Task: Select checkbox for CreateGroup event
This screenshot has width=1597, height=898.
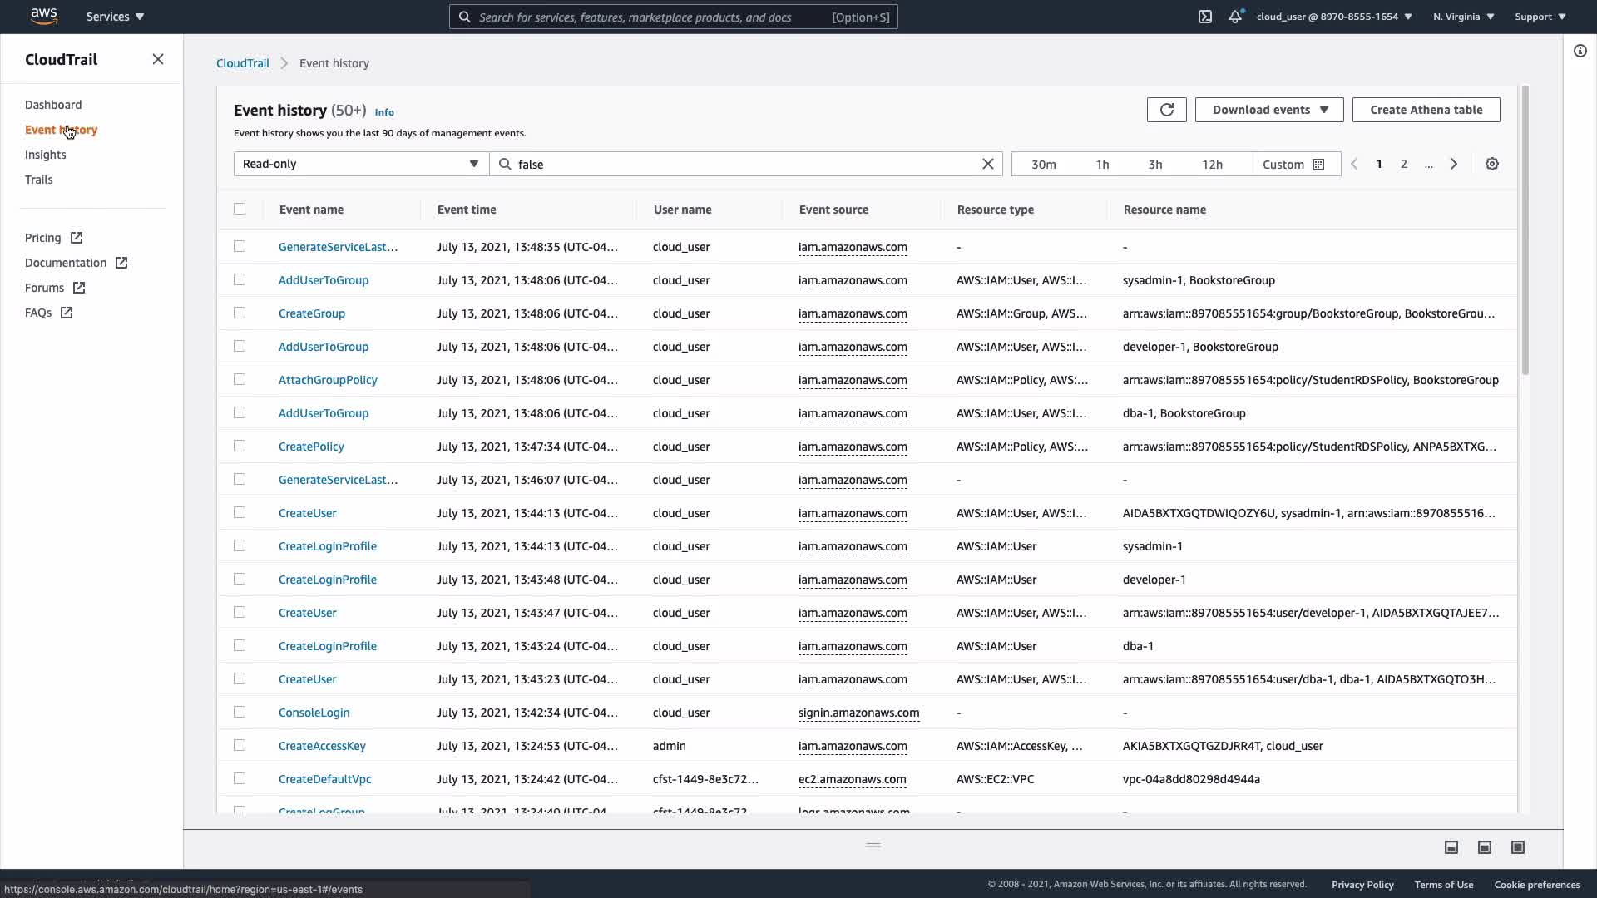Action: (x=240, y=313)
